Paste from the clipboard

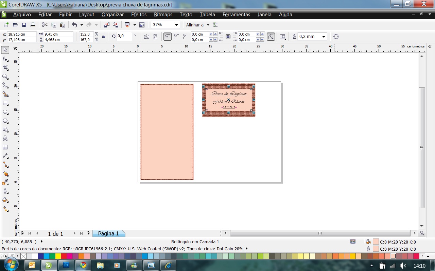tap(62, 25)
